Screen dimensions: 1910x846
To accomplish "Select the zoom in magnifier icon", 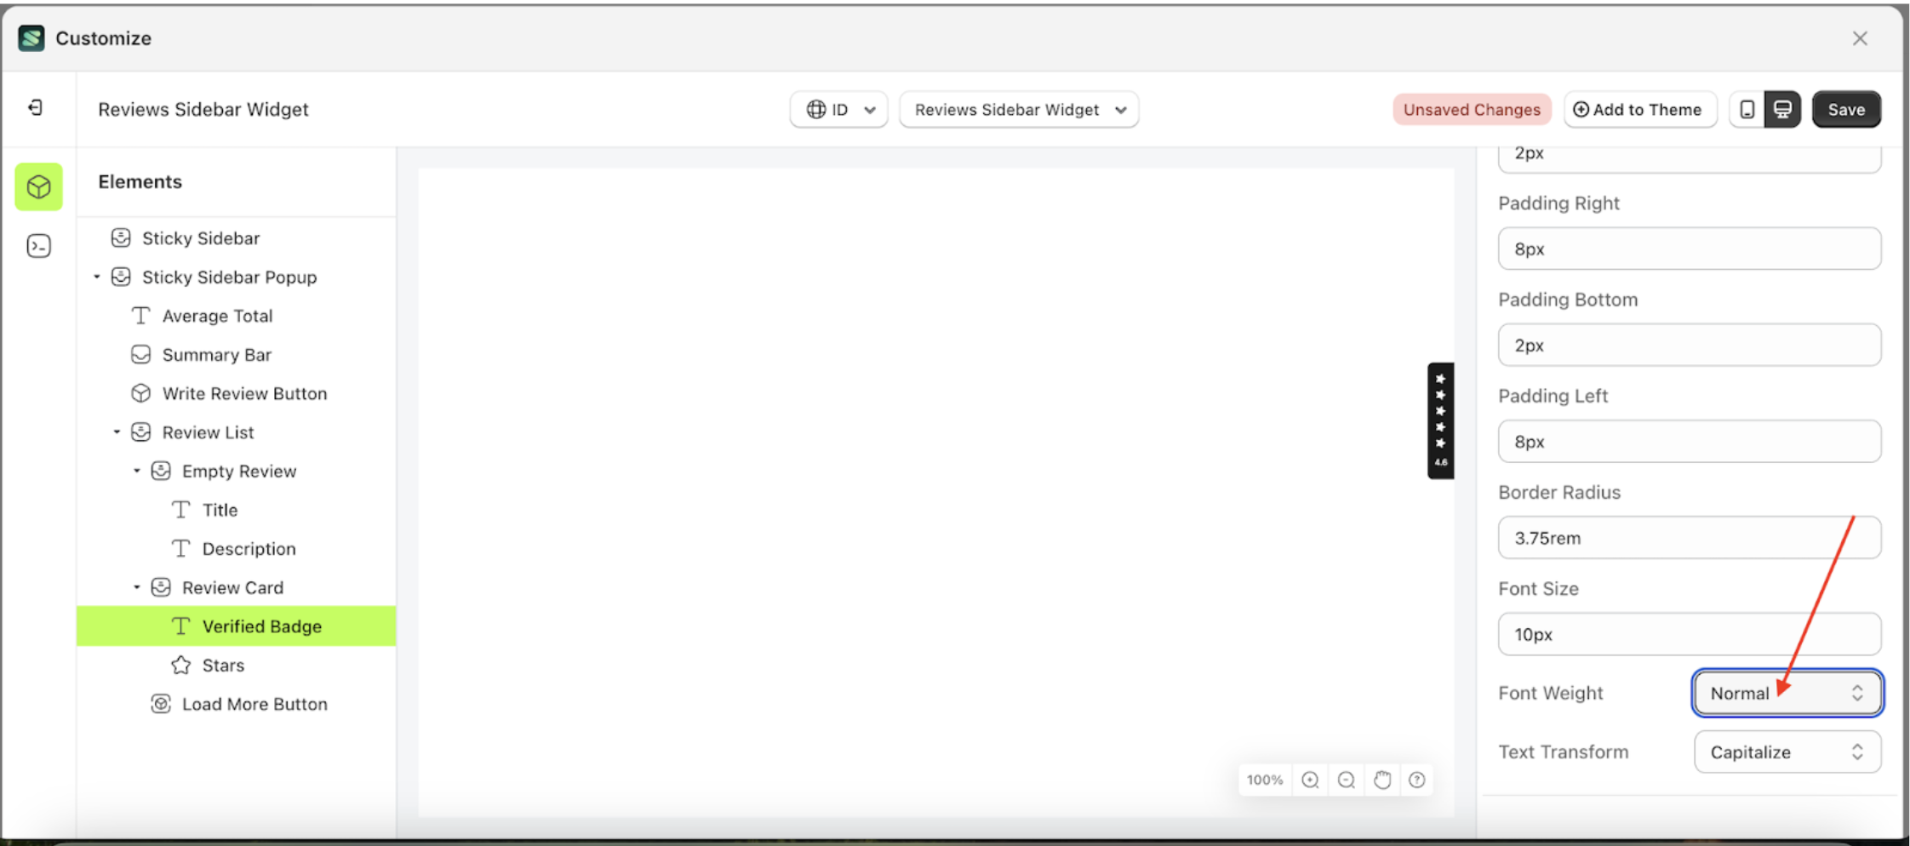I will [x=1310, y=779].
